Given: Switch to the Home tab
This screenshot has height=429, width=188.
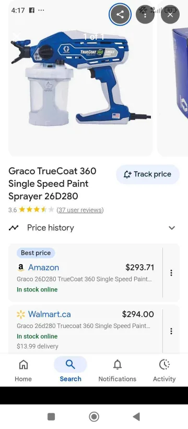Looking at the screenshot, I should coord(23,370).
